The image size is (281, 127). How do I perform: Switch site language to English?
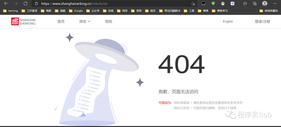(x=228, y=22)
